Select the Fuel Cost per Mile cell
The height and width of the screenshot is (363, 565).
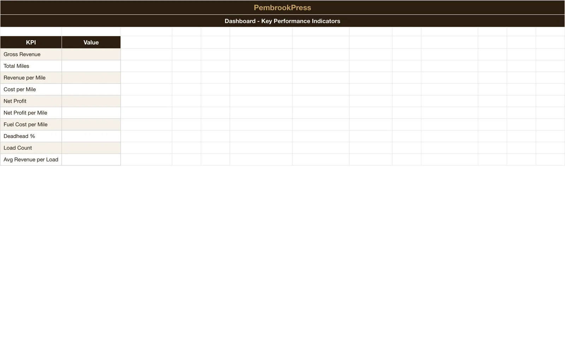coord(31,124)
